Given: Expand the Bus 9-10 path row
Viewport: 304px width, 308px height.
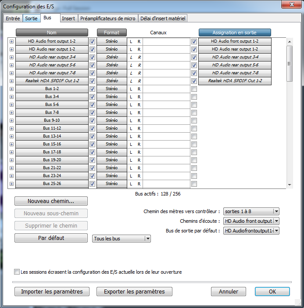Looking at the screenshot, I should pyautogui.click(x=11, y=120).
